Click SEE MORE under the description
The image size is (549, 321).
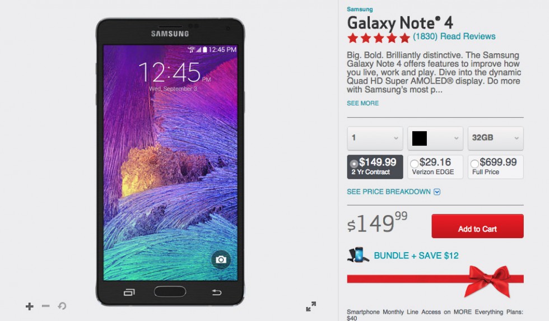pos(363,103)
